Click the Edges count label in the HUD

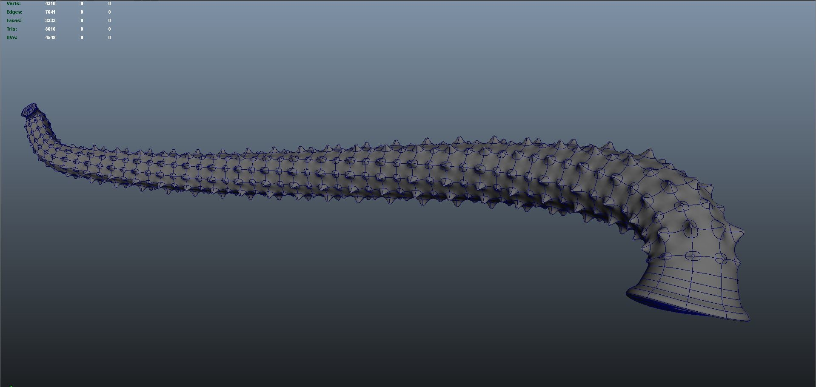click(14, 12)
